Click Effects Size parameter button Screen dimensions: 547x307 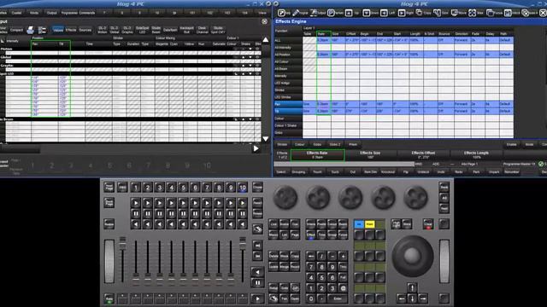point(370,155)
